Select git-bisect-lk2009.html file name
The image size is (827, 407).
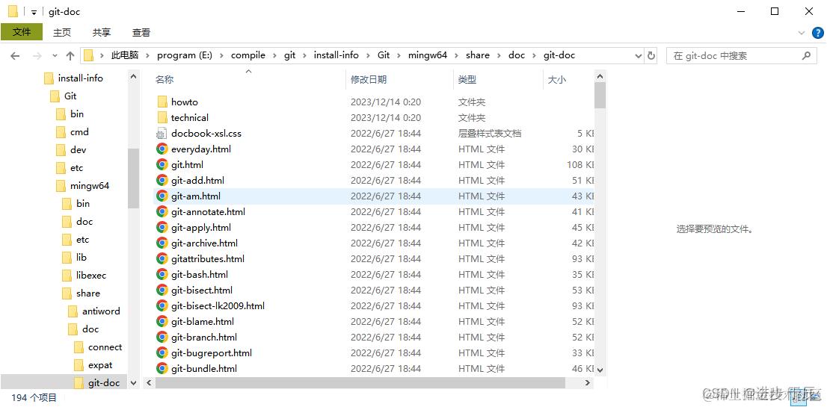(x=218, y=306)
